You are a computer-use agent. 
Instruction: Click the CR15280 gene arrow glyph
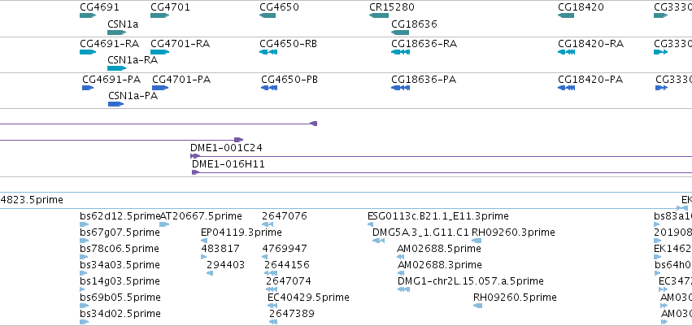379,15
